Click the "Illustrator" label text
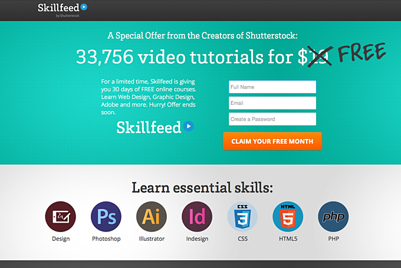The width and height of the screenshot is (401, 268). click(152, 239)
